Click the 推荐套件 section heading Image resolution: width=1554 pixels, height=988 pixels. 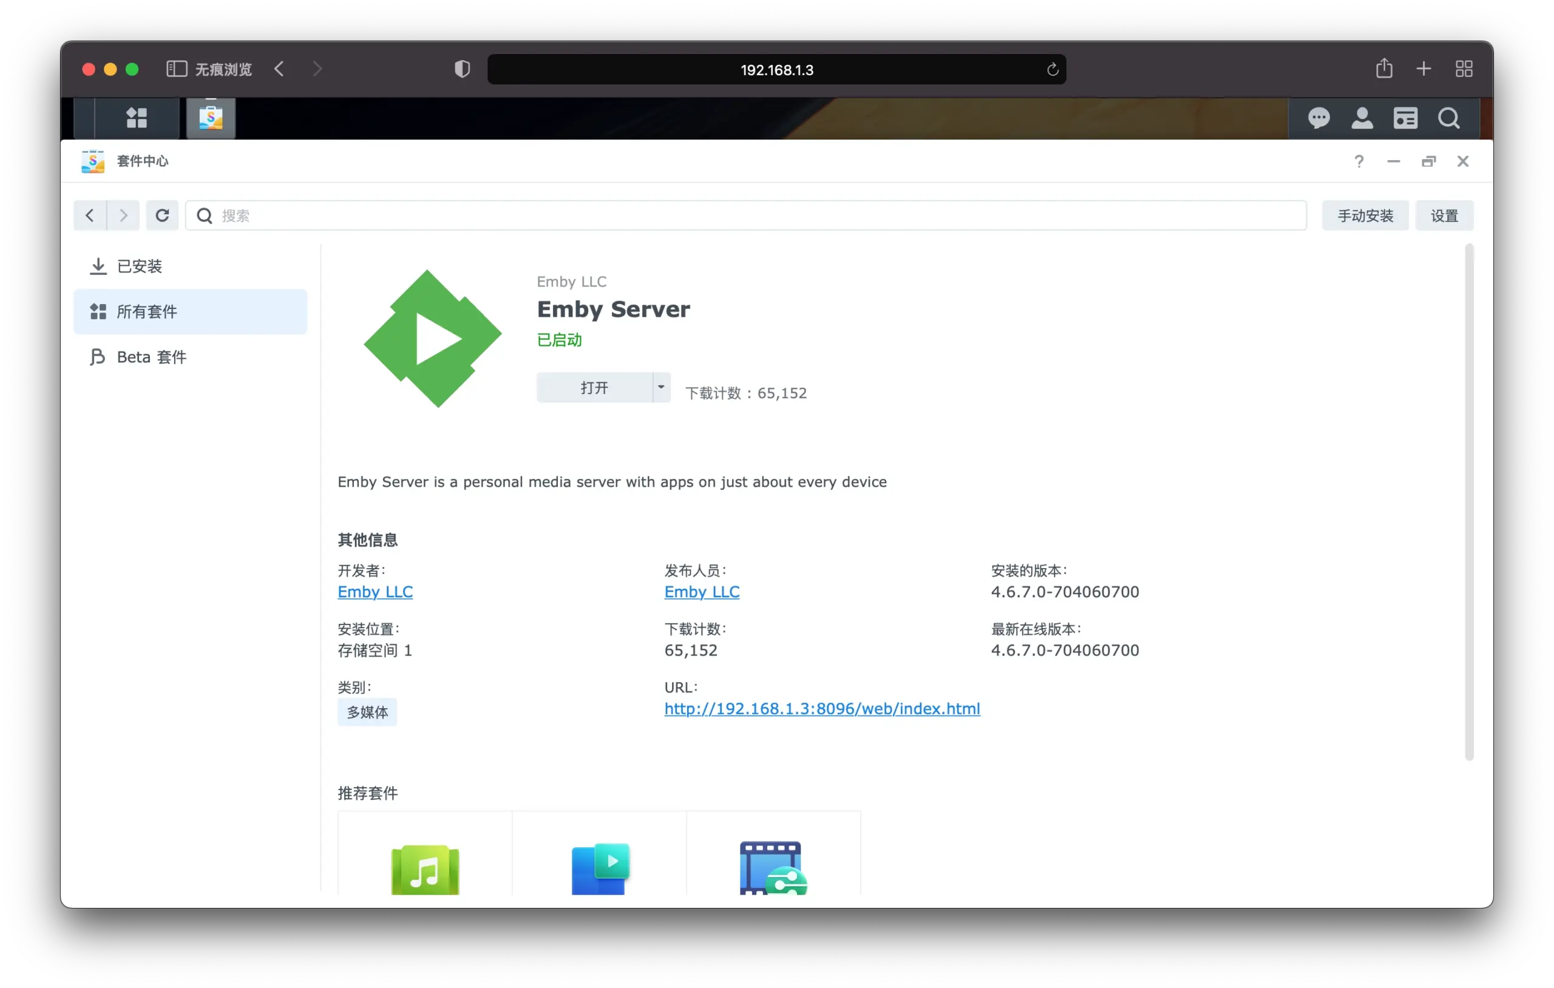pyautogui.click(x=367, y=793)
